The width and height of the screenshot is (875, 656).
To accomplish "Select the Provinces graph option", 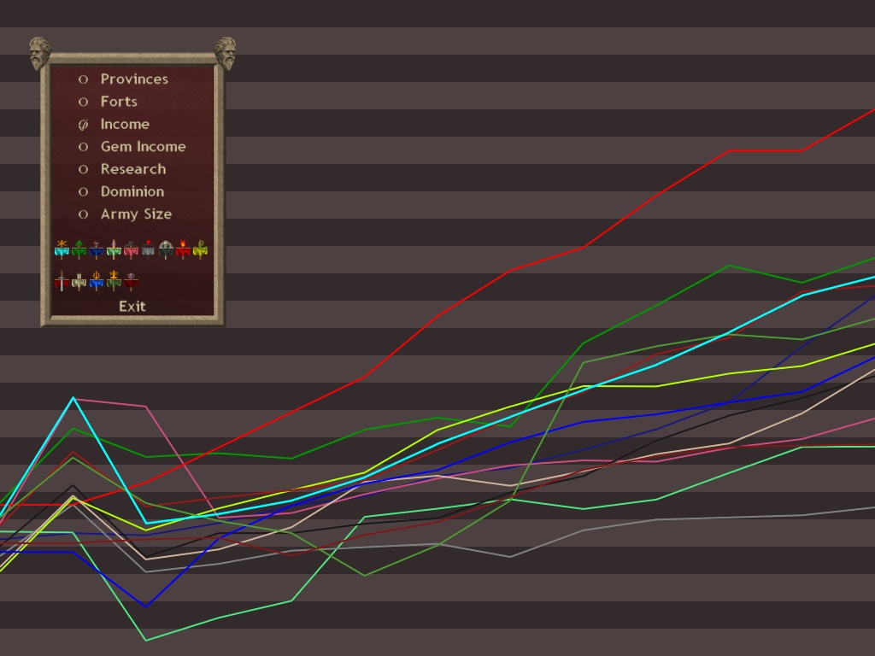I will (x=123, y=79).
